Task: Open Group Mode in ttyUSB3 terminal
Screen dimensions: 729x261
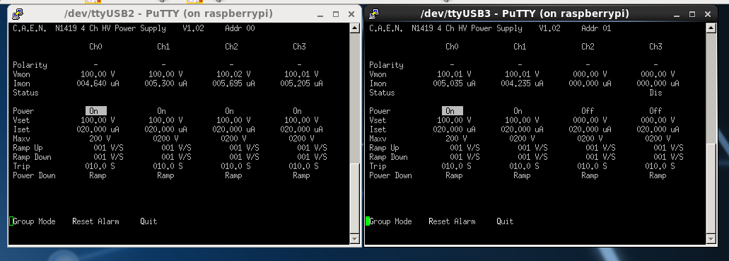Action: pos(390,221)
